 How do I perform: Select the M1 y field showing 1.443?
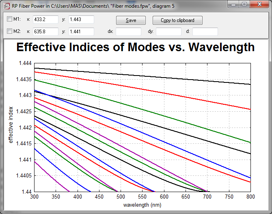[81, 19]
